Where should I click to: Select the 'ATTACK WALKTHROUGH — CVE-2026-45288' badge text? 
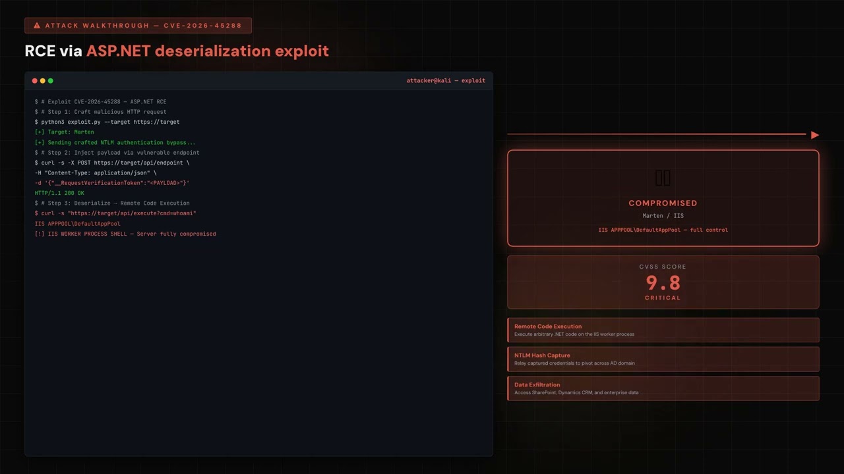click(144, 26)
